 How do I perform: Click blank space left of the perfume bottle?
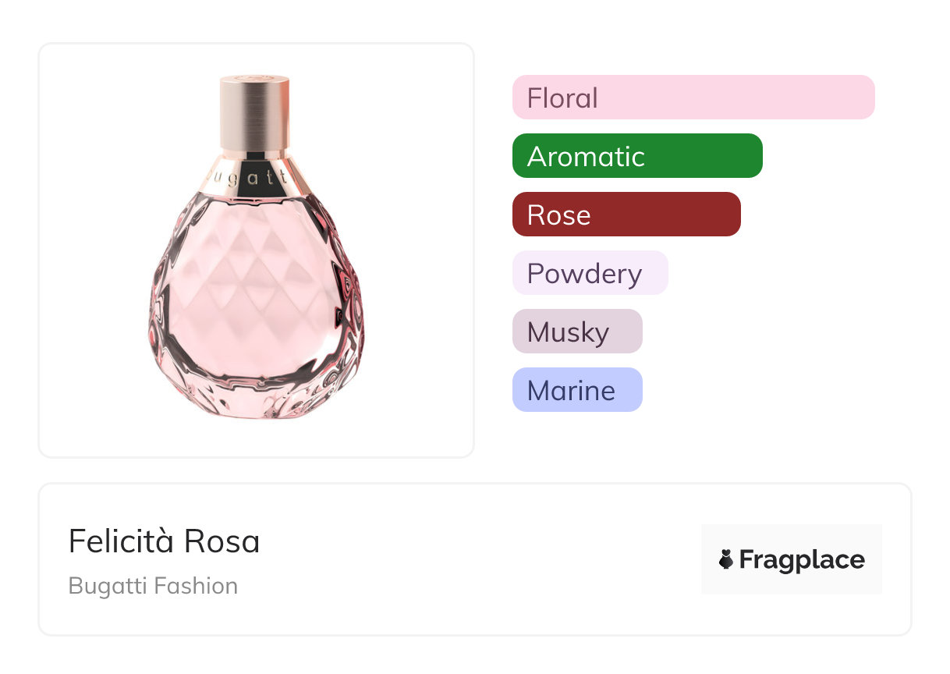92,250
